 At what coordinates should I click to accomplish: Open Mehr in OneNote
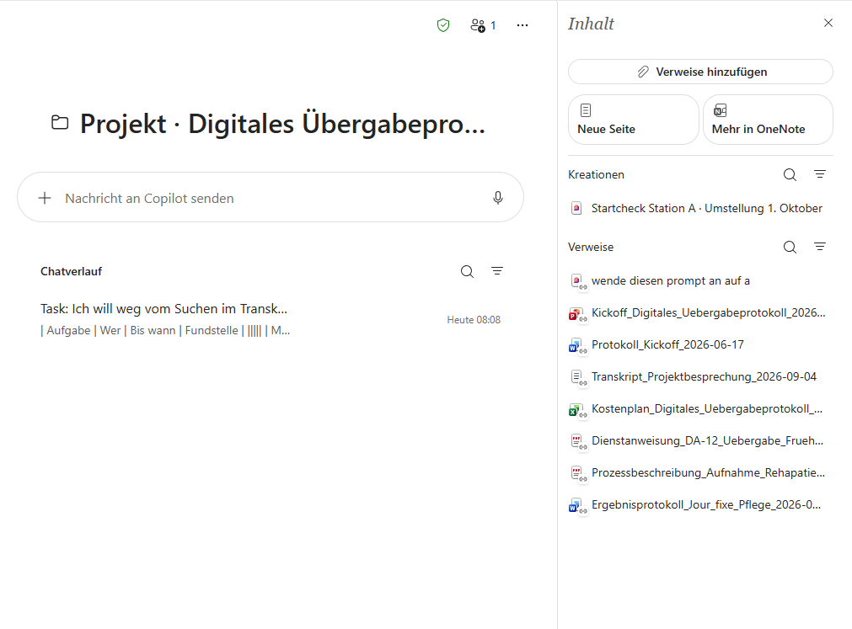pyautogui.click(x=767, y=120)
